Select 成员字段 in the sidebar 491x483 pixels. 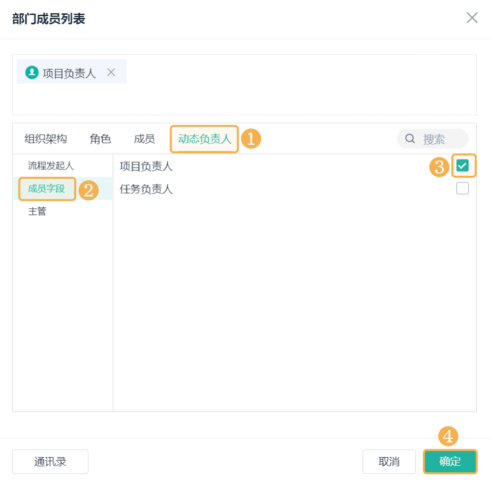(x=46, y=188)
